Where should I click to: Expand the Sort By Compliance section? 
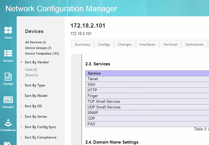point(40,137)
